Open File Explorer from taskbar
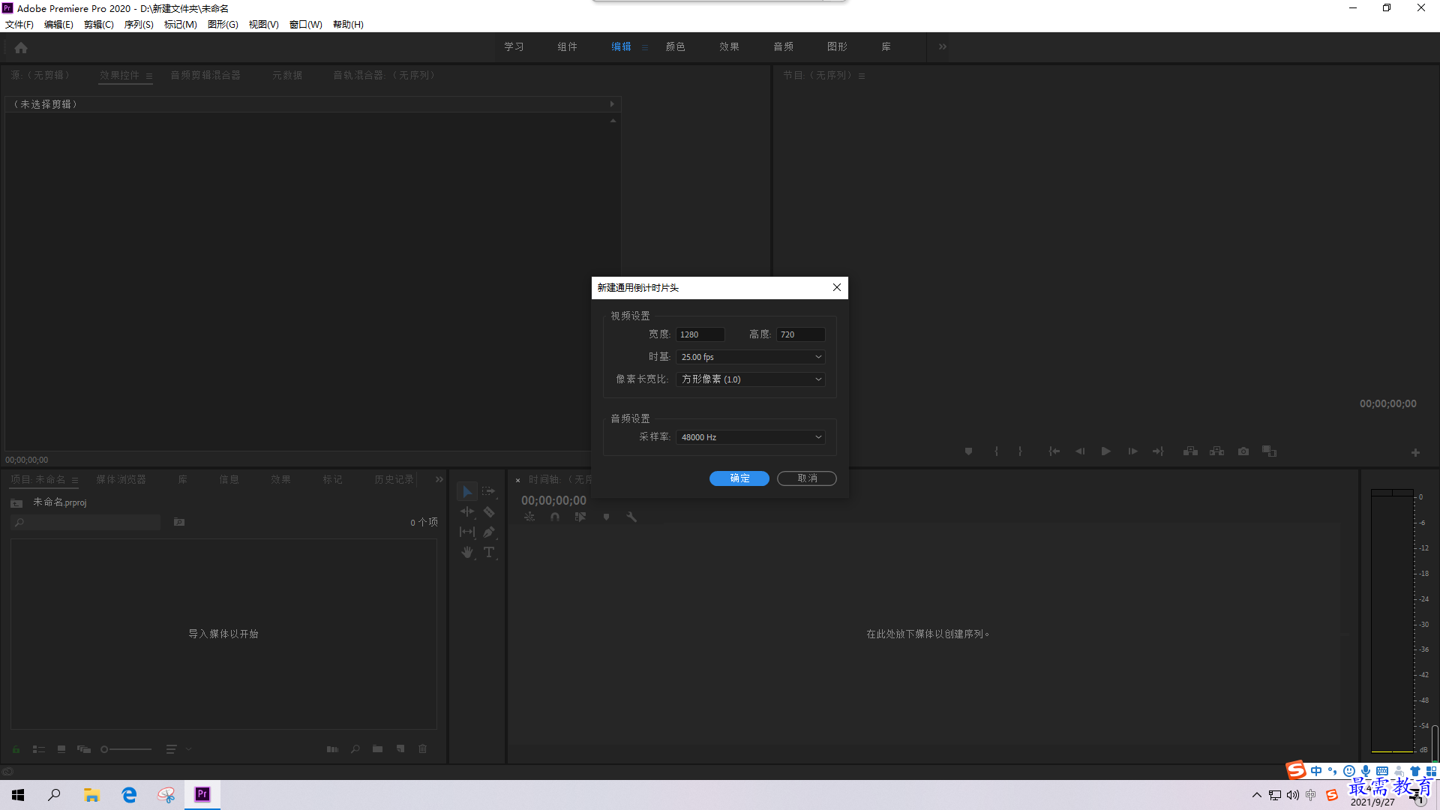The width and height of the screenshot is (1440, 810). pyautogui.click(x=91, y=795)
